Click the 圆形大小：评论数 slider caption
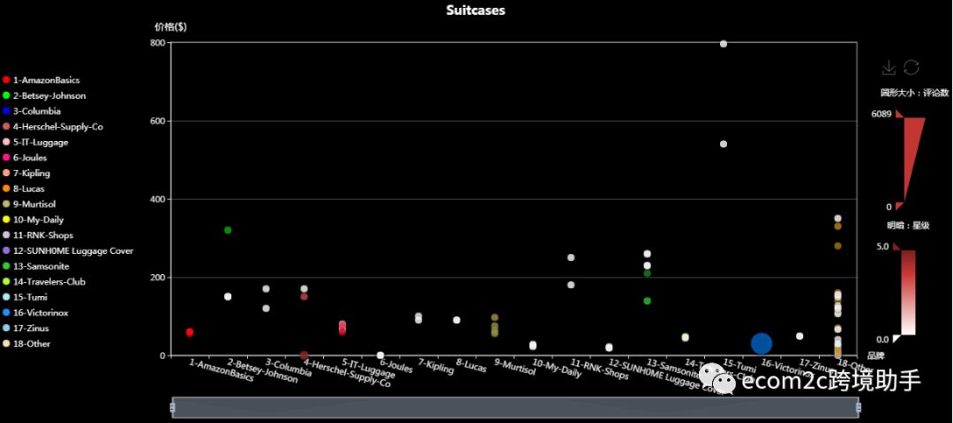The image size is (953, 423). [x=914, y=93]
